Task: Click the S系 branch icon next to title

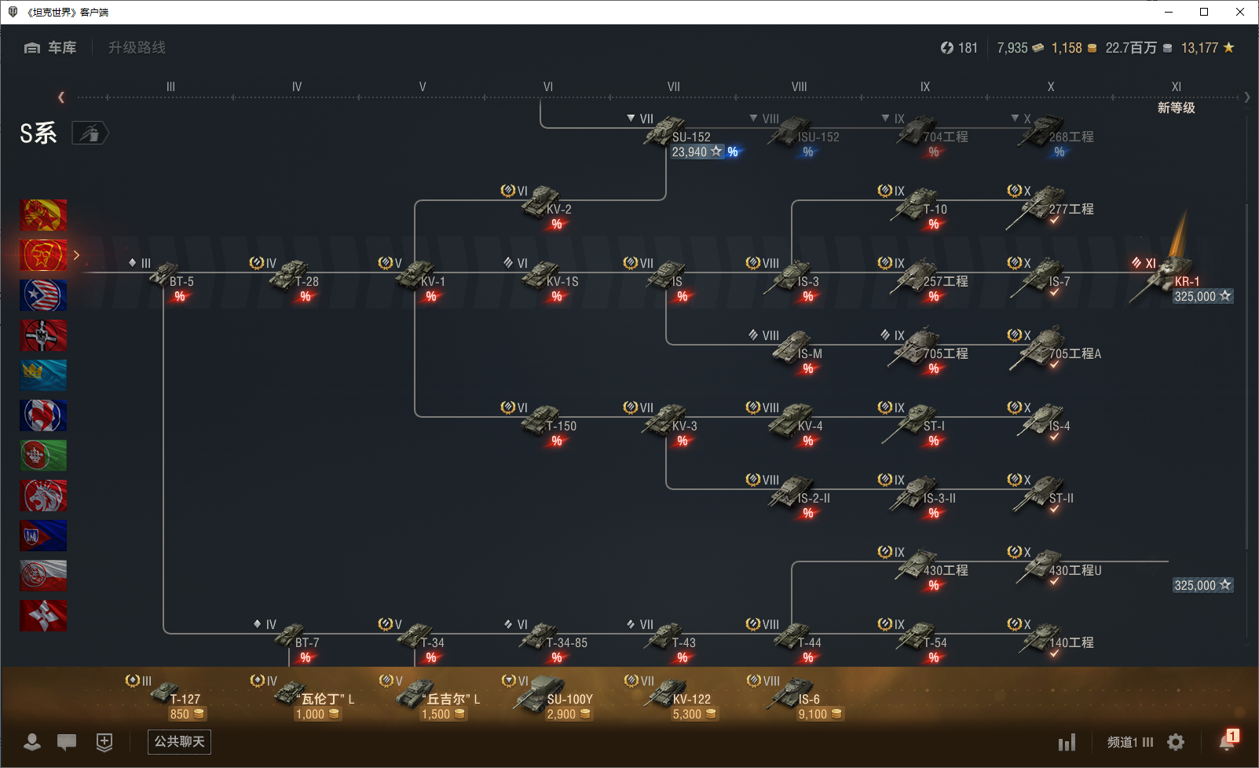Action: pos(90,133)
